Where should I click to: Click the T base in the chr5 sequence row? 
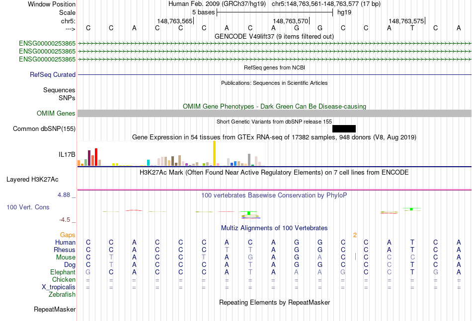point(412,28)
